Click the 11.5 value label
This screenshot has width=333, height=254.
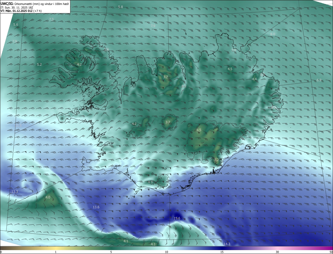coord(18,126)
